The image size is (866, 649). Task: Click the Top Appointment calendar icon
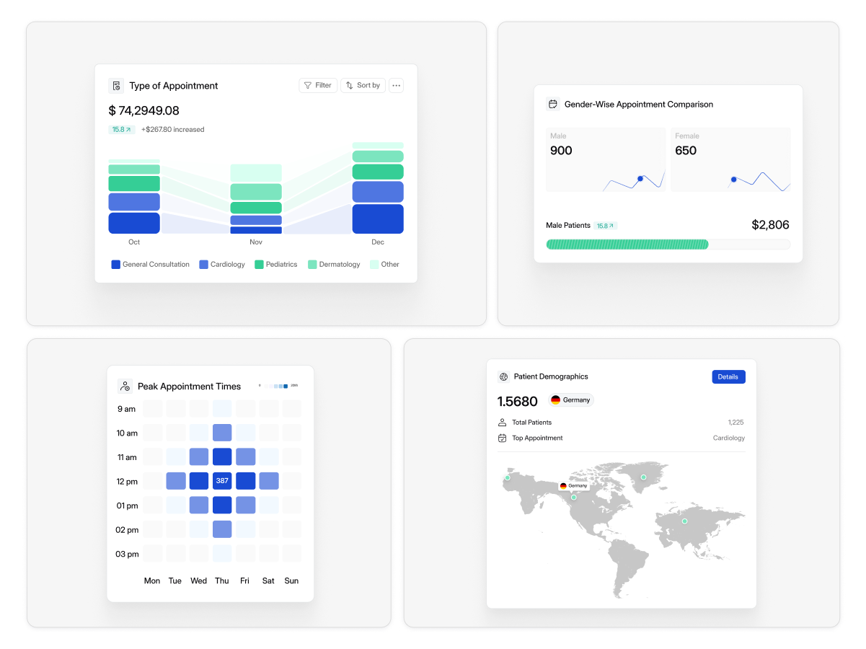click(x=503, y=438)
